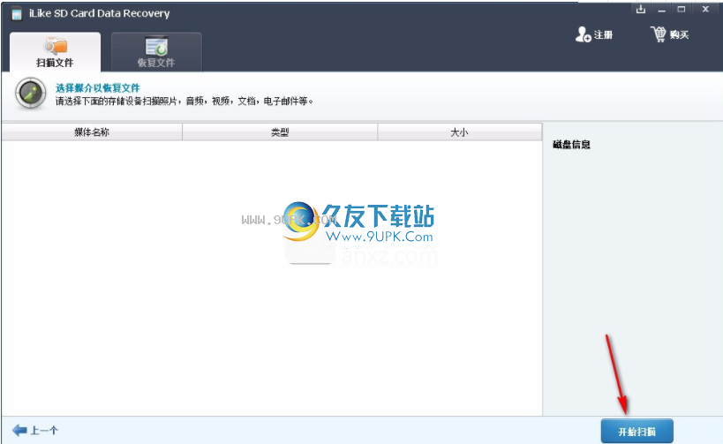The width and height of the screenshot is (723, 444).
Task: Sort by 大小 column header
Action: tap(459, 132)
